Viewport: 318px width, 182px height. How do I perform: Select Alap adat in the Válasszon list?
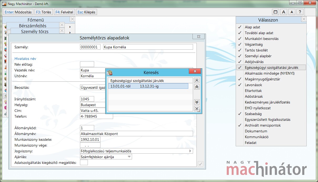coord(271,27)
